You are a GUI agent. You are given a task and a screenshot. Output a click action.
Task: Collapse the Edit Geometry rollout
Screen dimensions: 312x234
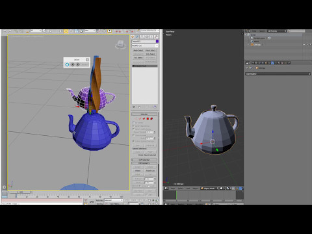click(144, 163)
